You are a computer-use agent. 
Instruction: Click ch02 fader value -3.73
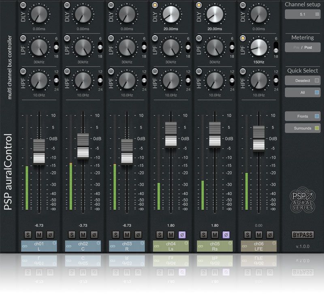pyautogui.click(x=83, y=226)
